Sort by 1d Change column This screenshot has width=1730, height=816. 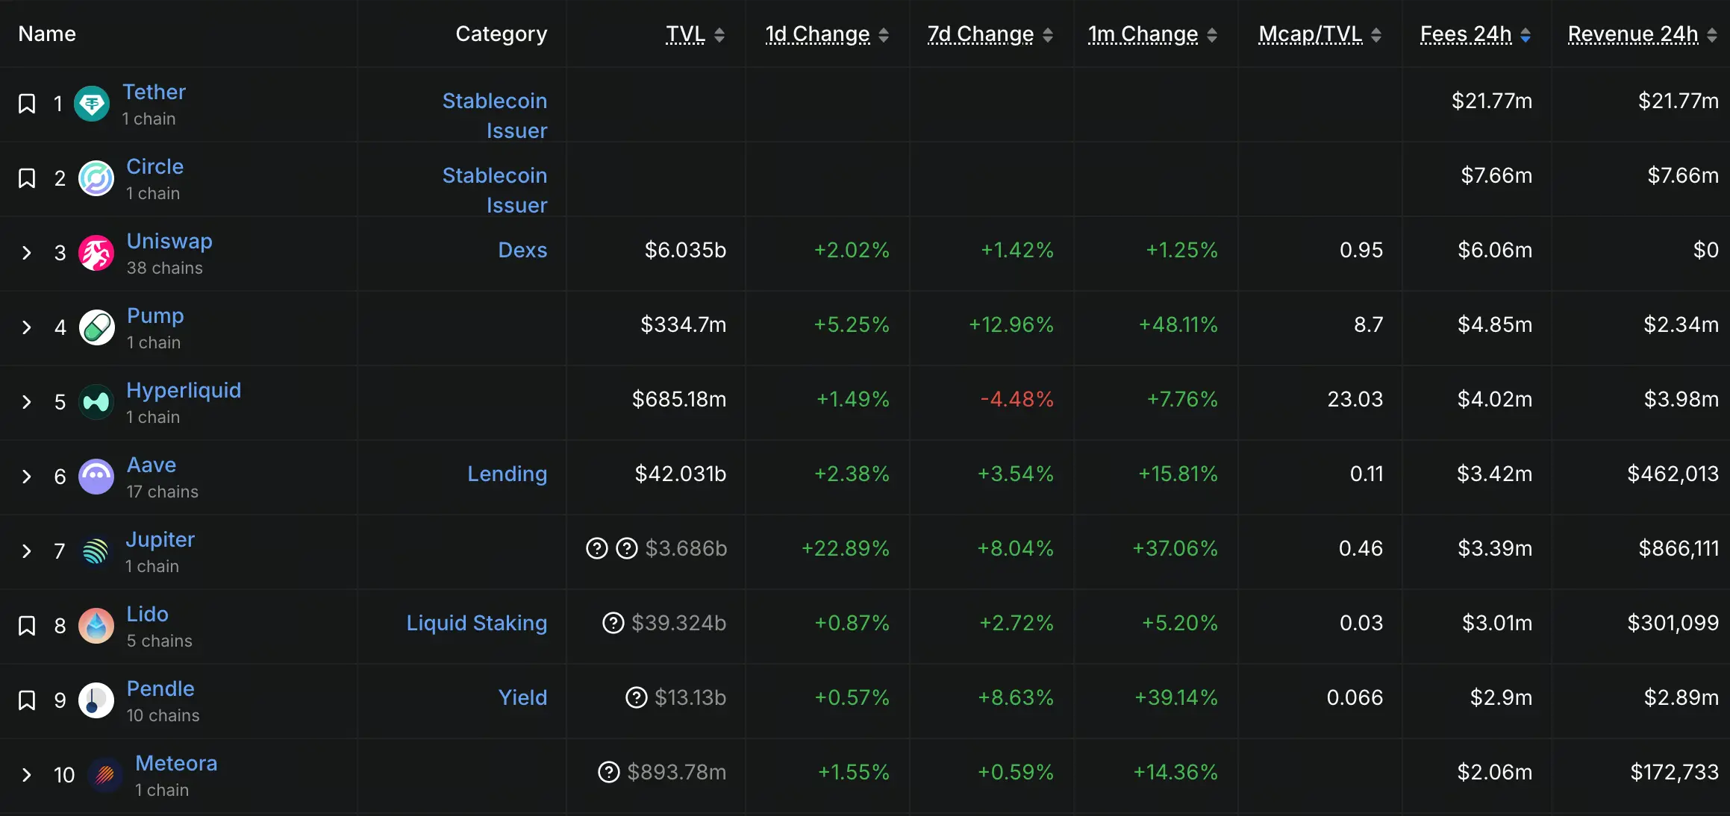(x=827, y=34)
